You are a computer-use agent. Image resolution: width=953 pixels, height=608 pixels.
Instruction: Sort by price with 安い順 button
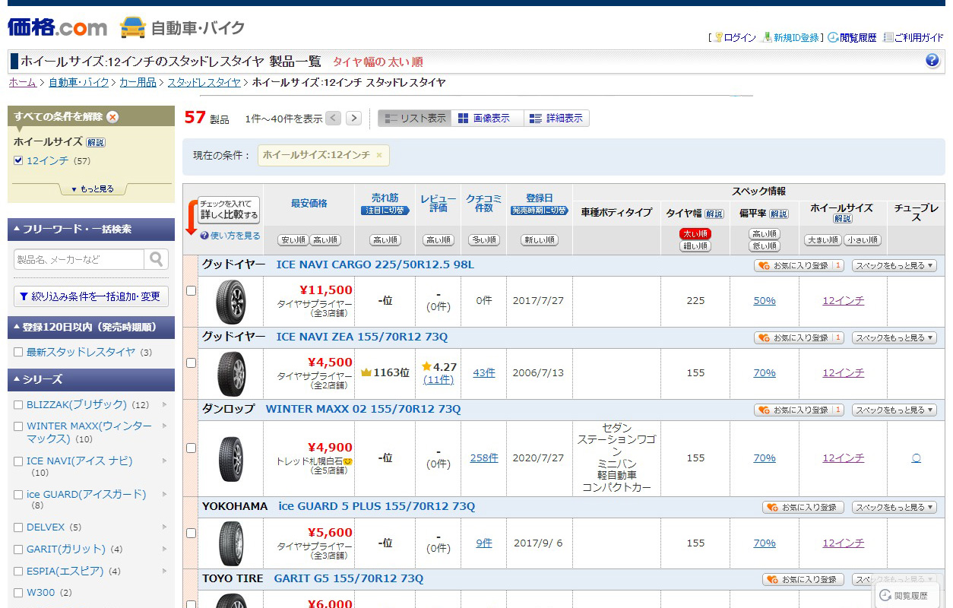pyautogui.click(x=293, y=240)
